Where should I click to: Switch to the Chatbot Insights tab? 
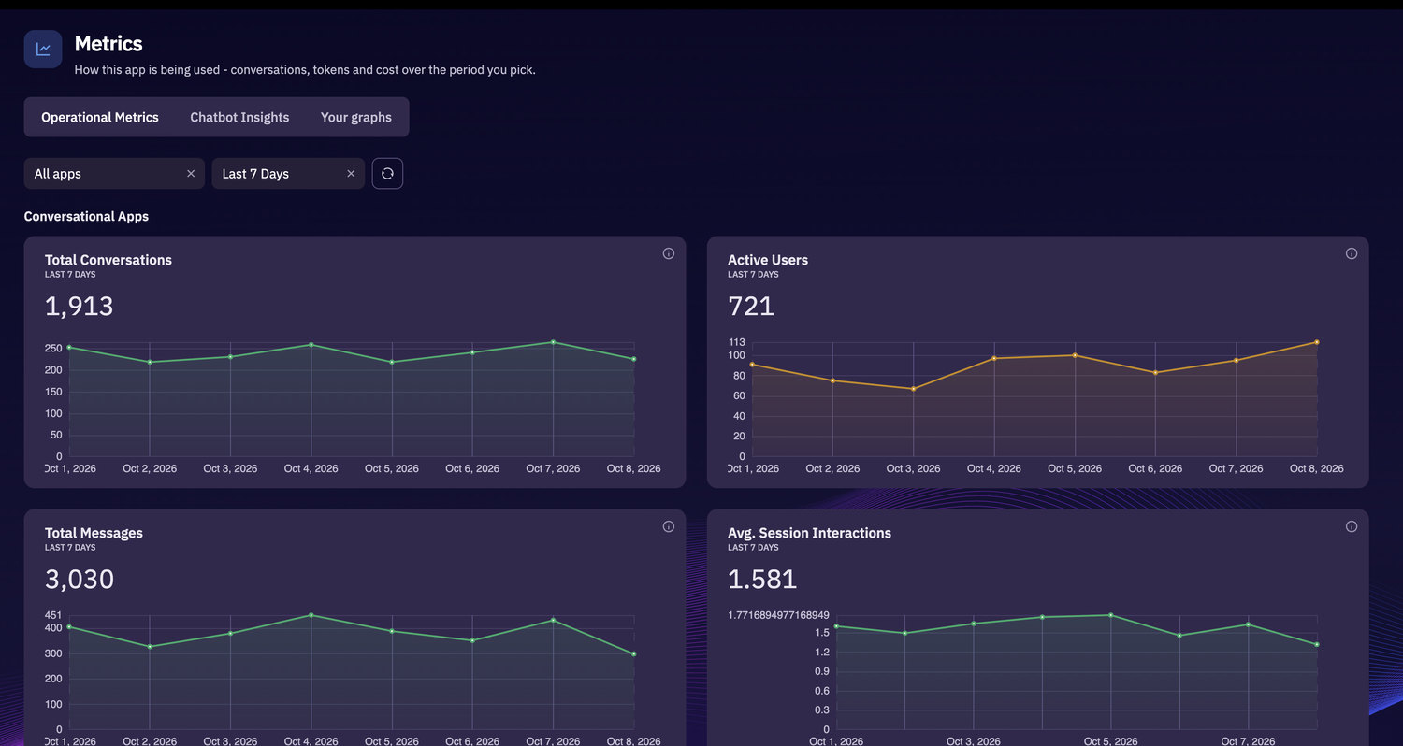239,117
